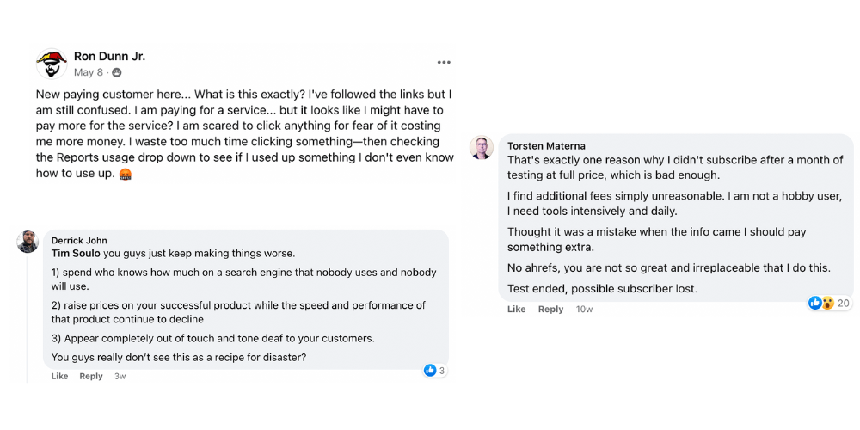The width and height of the screenshot is (860, 430).
Task: Like Torsten Materna's comment
Action: coord(516,310)
